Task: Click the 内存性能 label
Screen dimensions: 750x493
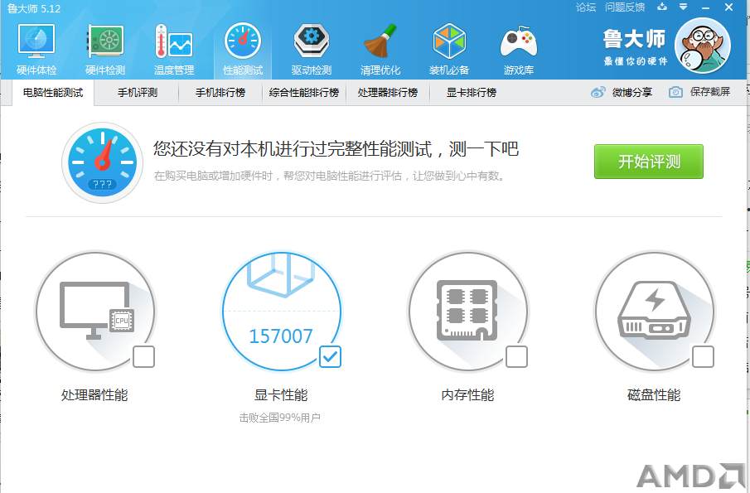Action: tap(467, 395)
